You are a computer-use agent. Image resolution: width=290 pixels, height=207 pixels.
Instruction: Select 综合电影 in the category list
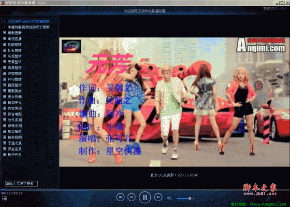click(14, 114)
